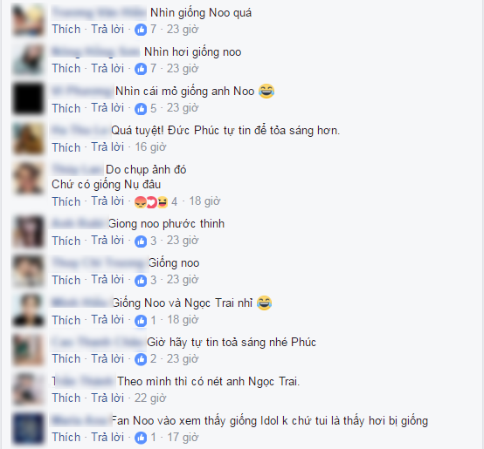Click like icon on 'Nhìn cái mỏ giống anh Noo'
Viewport: 484px width, 449px height.
pyautogui.click(x=141, y=108)
